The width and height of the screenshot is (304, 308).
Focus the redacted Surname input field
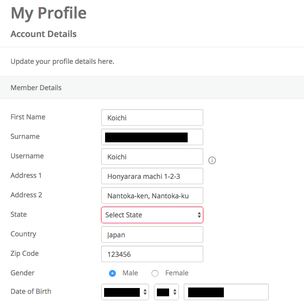tap(152, 137)
